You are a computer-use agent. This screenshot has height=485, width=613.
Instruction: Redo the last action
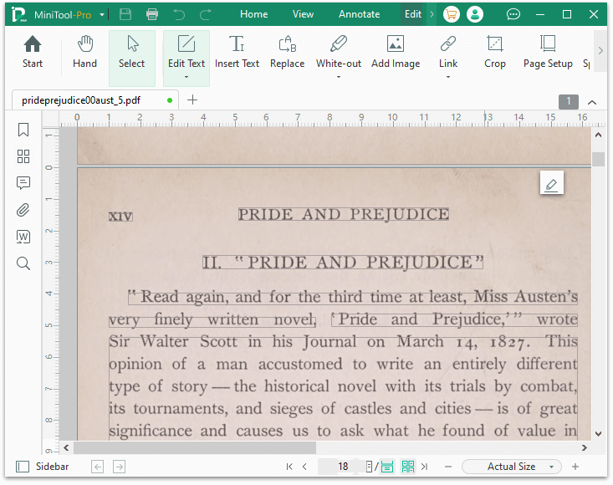point(206,14)
